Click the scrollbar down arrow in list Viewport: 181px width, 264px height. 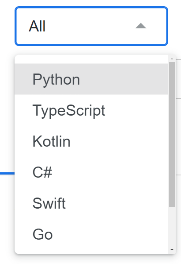[172, 250]
